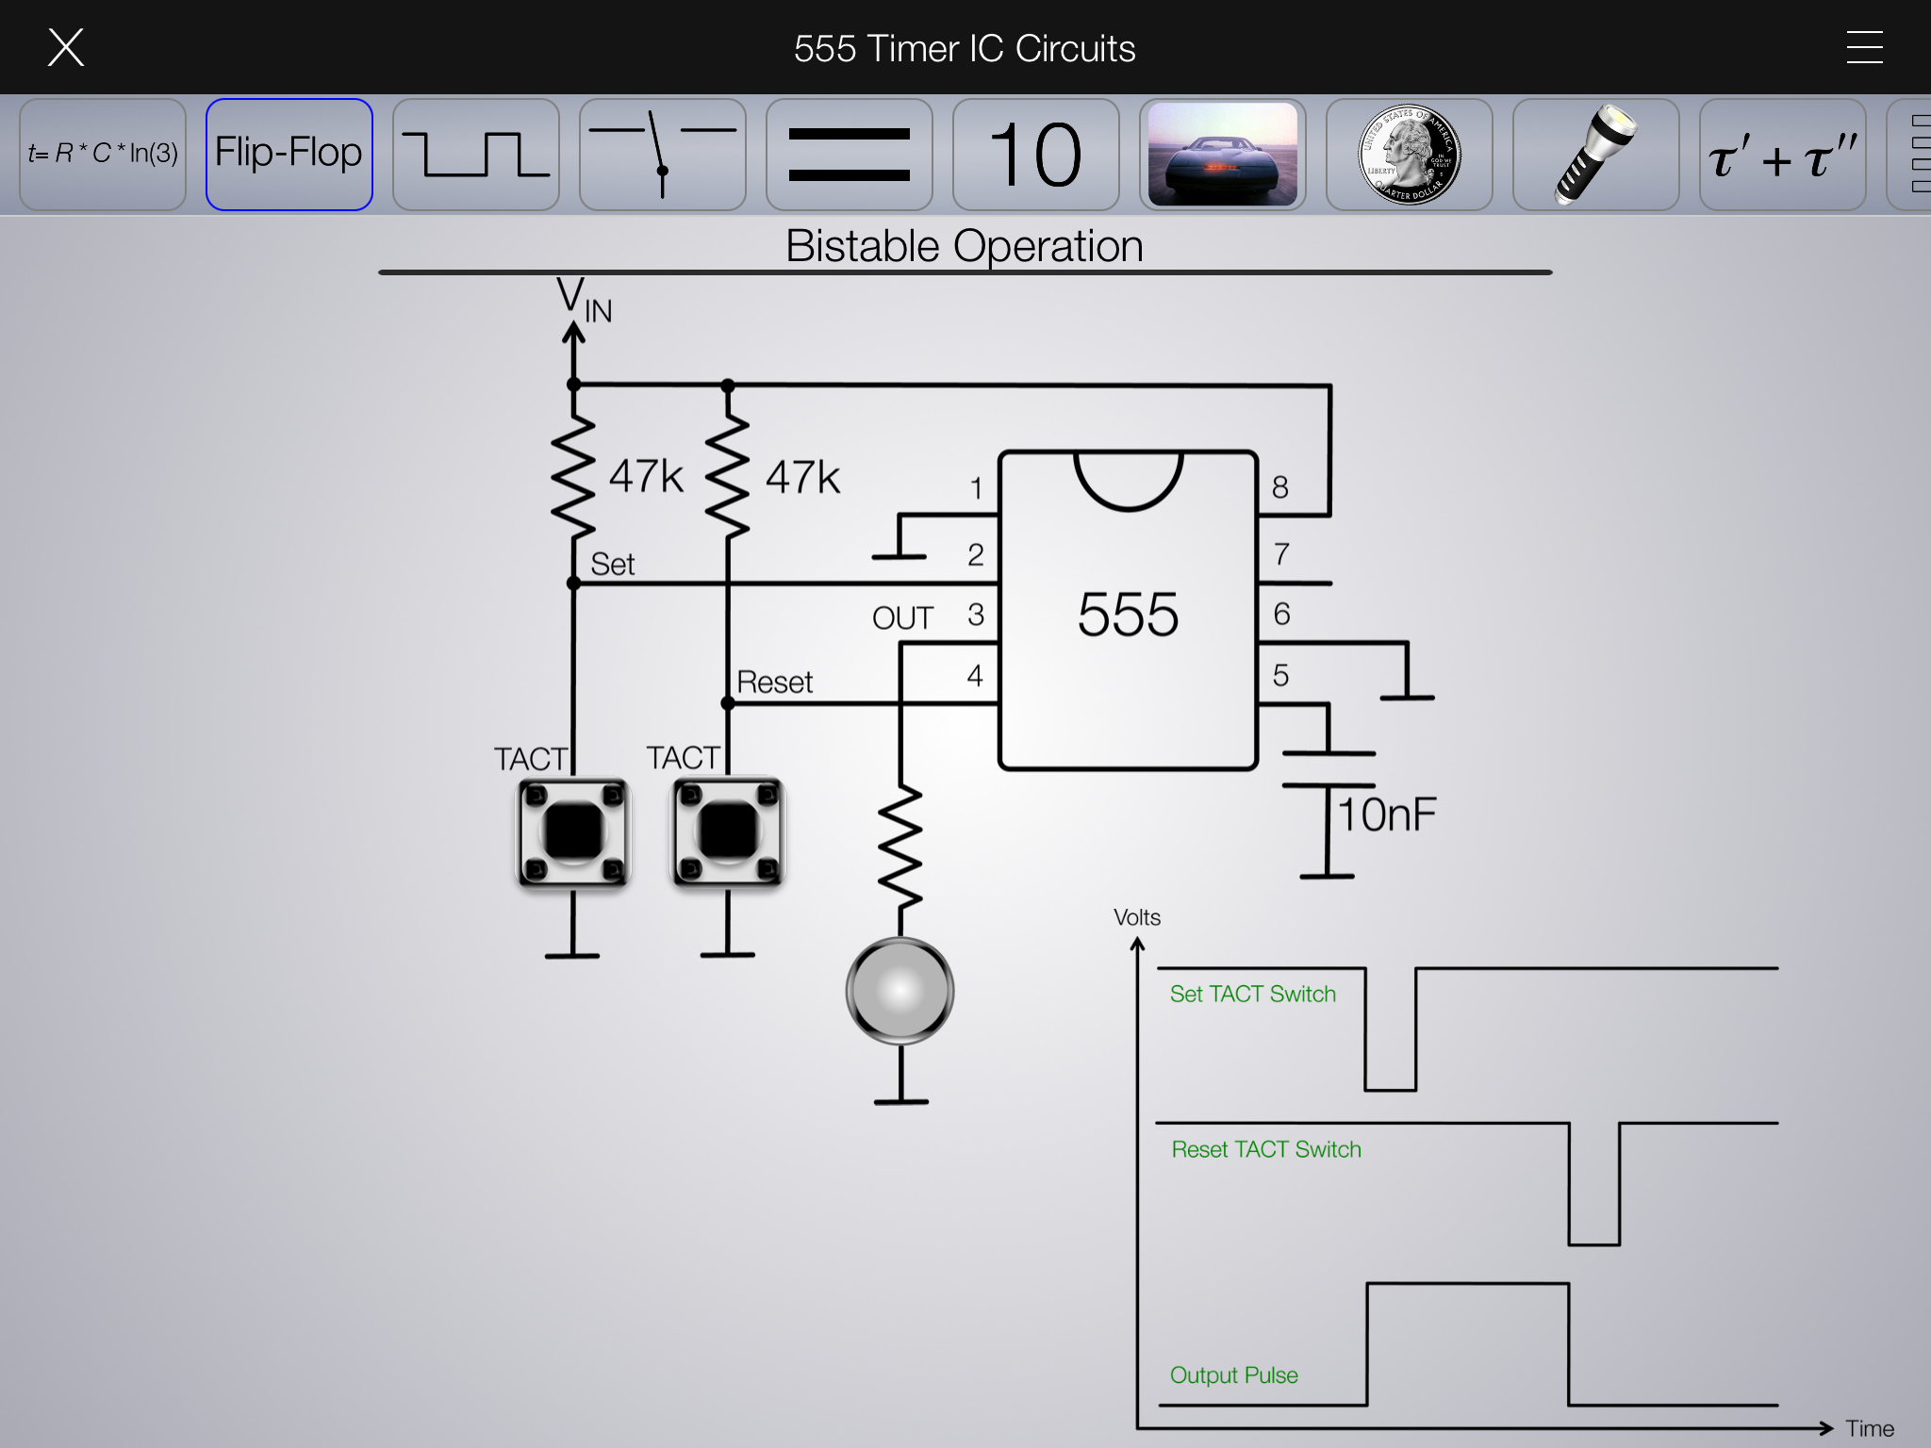1931x1448 pixels.
Task: Open the square wave pulse circuit
Action: click(476, 155)
